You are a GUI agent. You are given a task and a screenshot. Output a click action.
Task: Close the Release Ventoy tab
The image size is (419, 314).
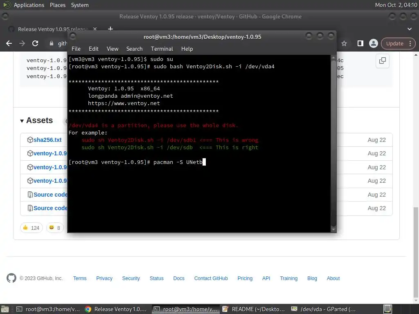[x=95, y=29]
